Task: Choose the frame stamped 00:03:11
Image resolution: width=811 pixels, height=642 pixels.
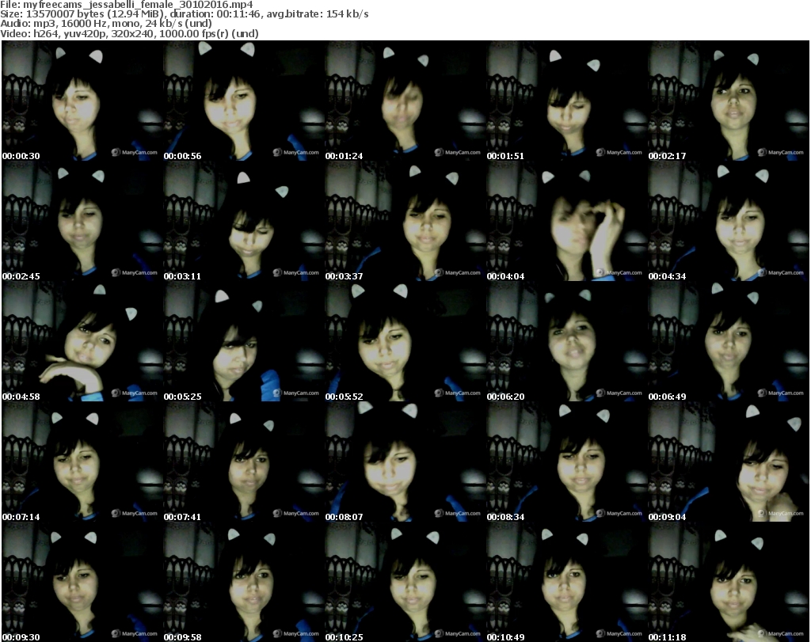Action: (244, 221)
